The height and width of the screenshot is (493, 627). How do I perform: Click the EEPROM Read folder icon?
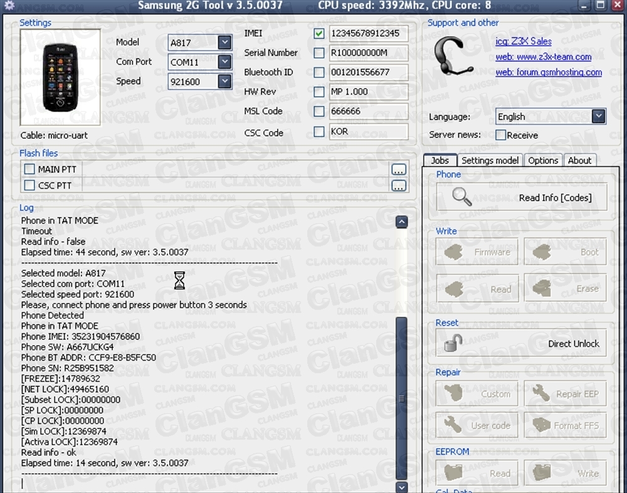tap(453, 472)
